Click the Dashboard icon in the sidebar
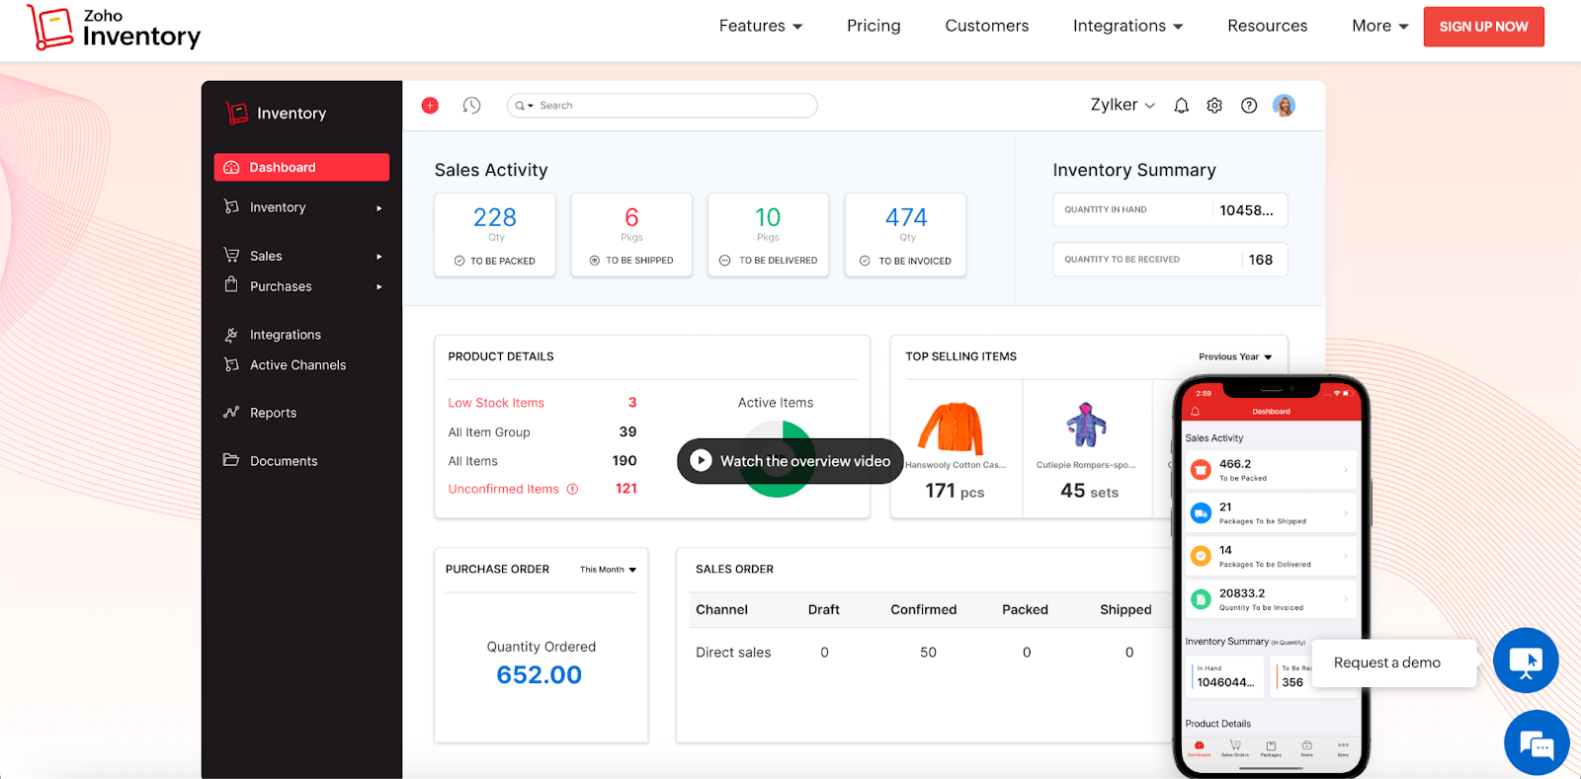Image resolution: width=1581 pixels, height=779 pixels. pos(231,168)
